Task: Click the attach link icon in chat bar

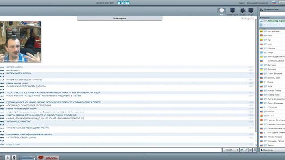Action: click(x=242, y=150)
